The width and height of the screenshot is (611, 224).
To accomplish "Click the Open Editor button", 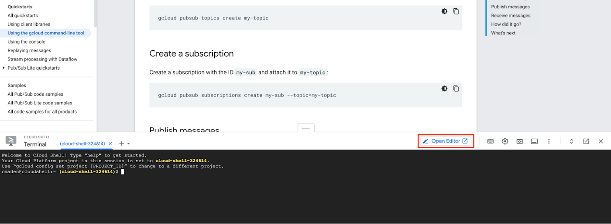I will (x=446, y=141).
